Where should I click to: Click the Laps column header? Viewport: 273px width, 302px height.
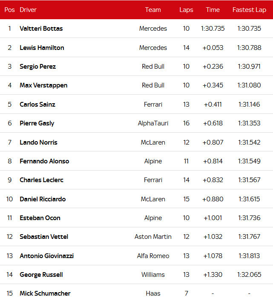coord(186,10)
